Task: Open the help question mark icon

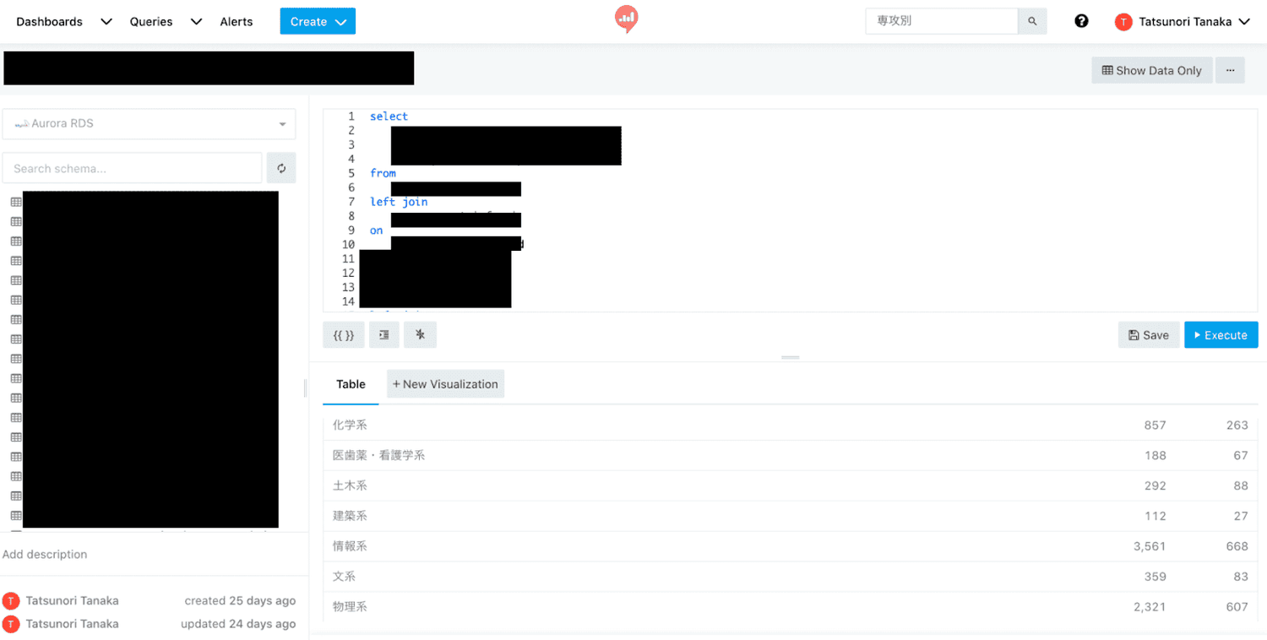Action: (1081, 21)
